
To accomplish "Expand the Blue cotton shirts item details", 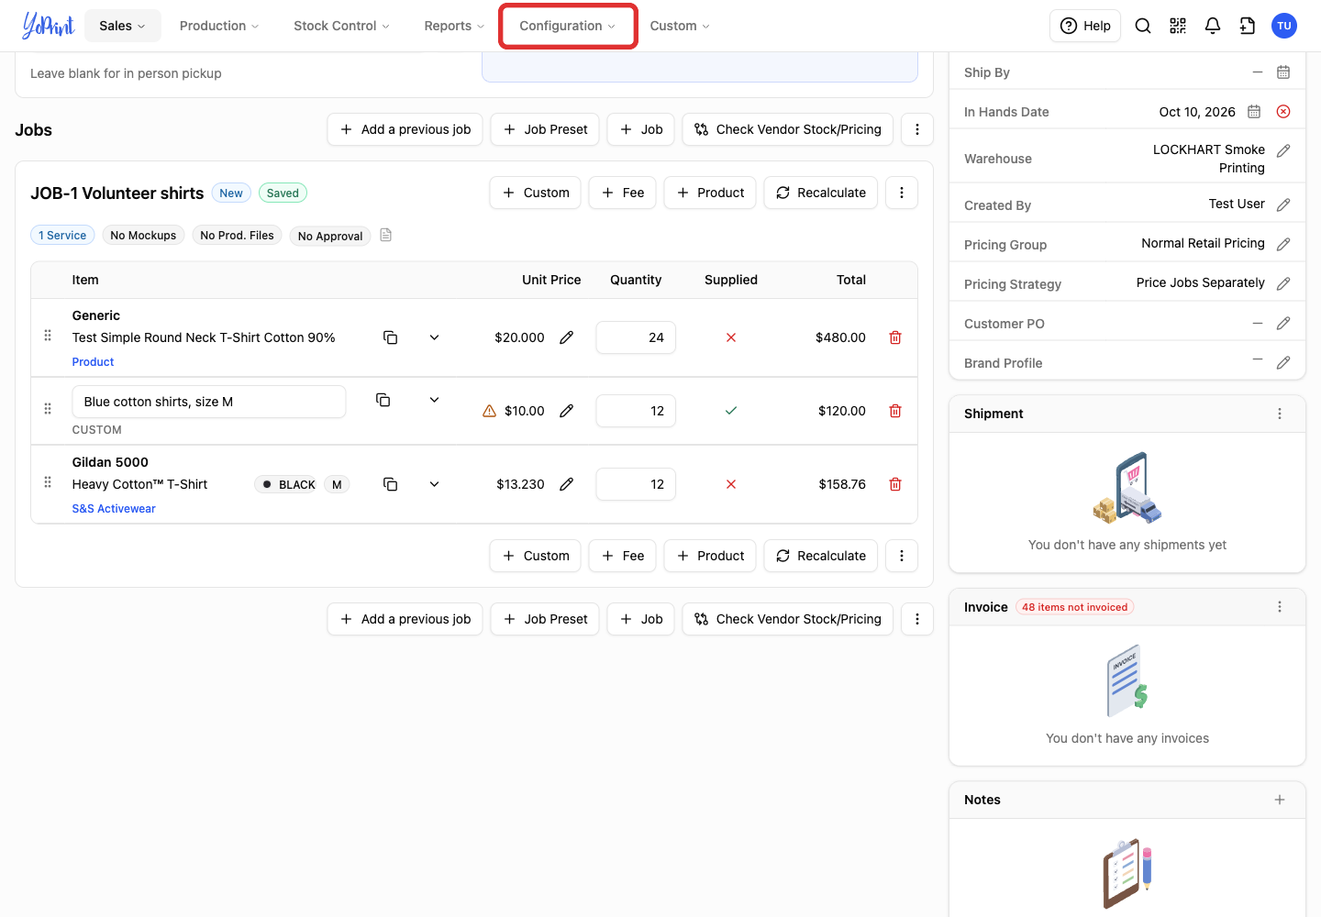I will click(x=435, y=400).
